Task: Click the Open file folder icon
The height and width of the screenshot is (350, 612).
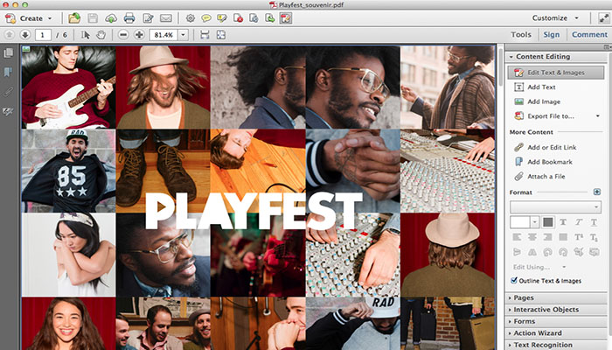Action: 75,17
